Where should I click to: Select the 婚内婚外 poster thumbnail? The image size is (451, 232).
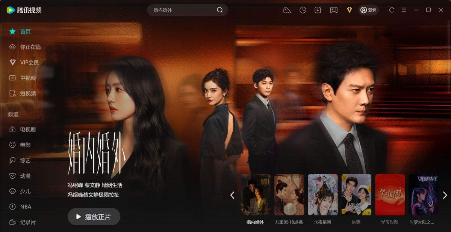click(x=256, y=195)
